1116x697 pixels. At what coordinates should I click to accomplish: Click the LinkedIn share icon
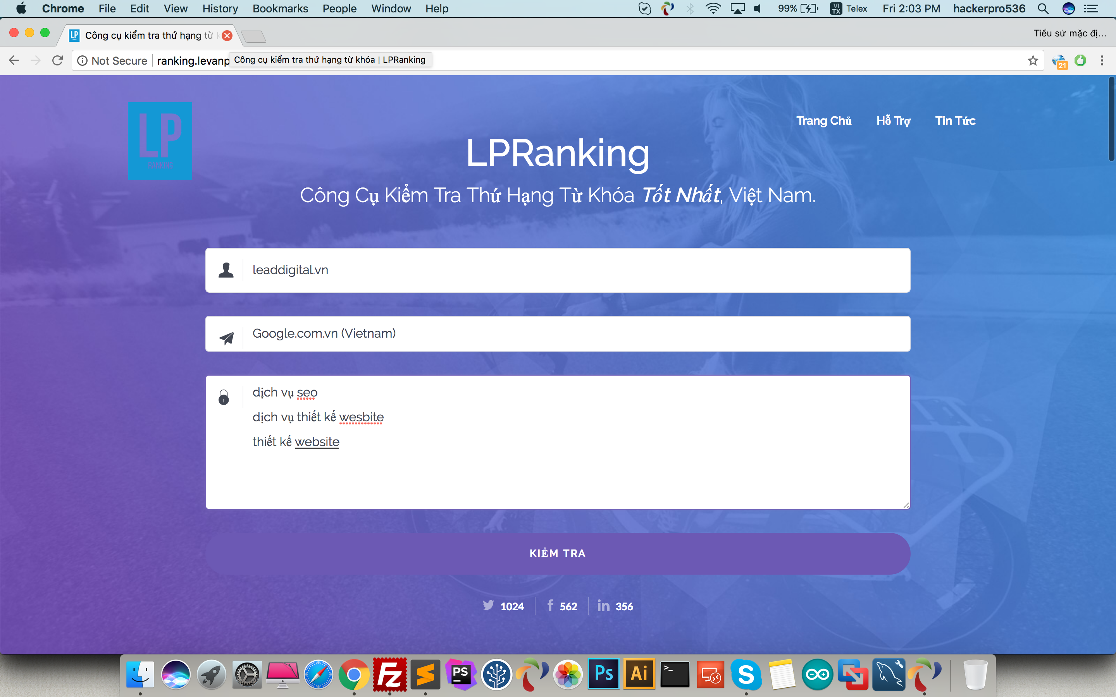604,605
